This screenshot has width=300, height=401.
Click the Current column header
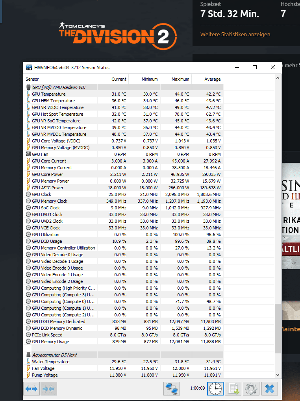coord(113,79)
